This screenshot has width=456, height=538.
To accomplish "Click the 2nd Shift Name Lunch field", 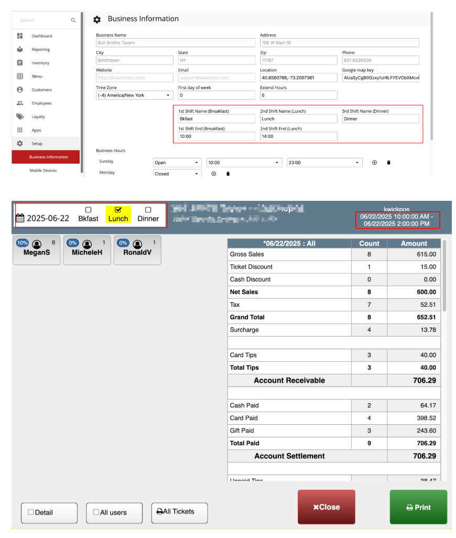I will (x=299, y=119).
